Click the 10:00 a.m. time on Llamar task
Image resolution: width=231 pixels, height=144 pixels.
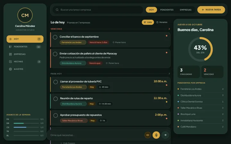[x=160, y=81]
